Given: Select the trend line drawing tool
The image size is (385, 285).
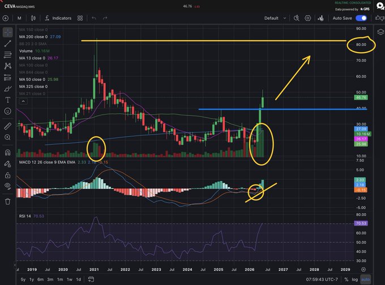Looking at the screenshot, I should pos(7,44).
